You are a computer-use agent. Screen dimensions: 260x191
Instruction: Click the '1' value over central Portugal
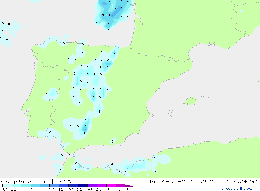pos(53,95)
